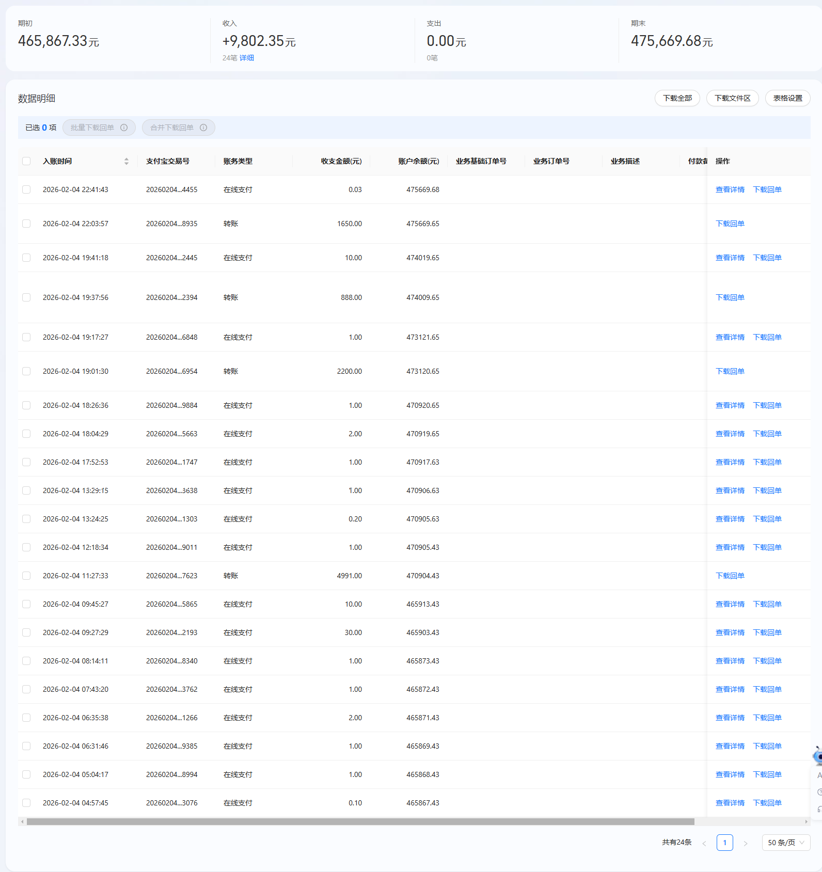
Task: Go to previous page with left arrow
Action: 704,843
